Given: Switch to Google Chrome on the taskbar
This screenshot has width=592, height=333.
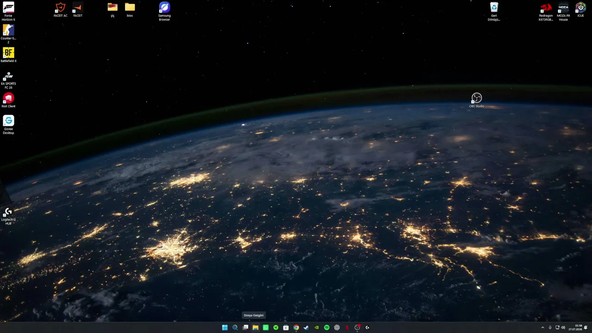Looking at the screenshot, I should 296,327.
